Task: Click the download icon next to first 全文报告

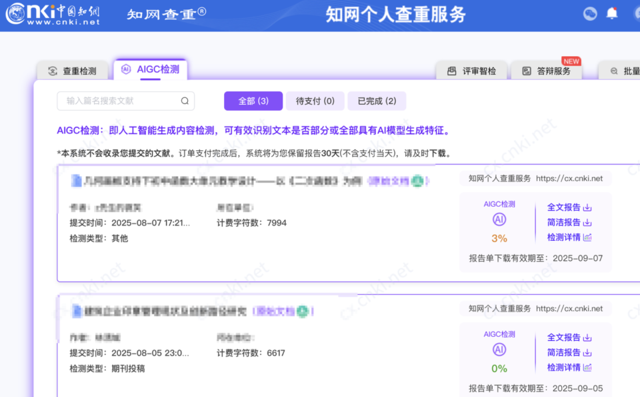Action: (587, 208)
